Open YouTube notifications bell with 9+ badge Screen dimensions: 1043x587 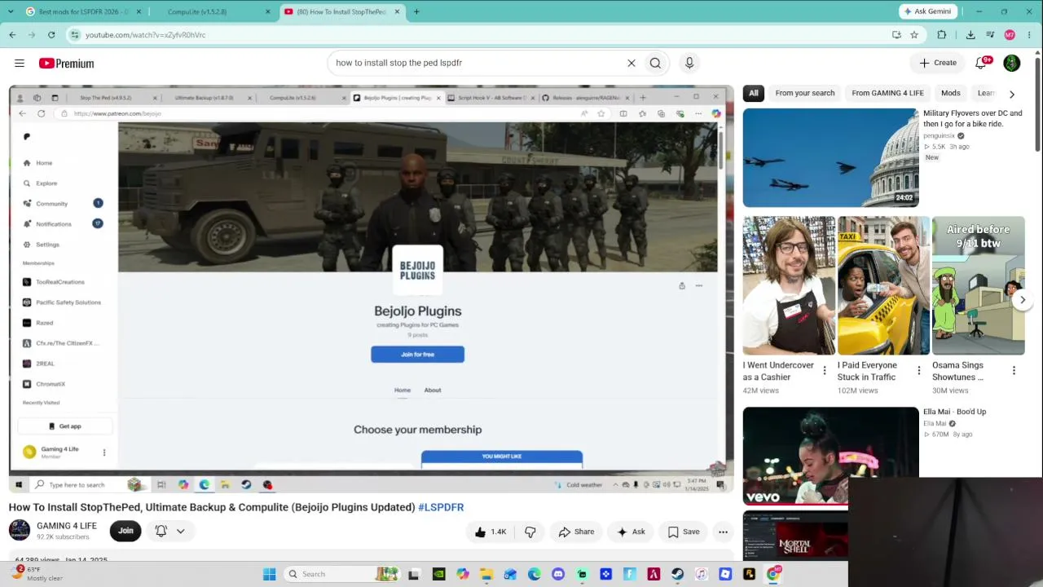click(982, 63)
